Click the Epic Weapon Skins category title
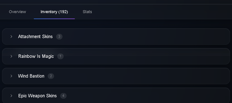This screenshot has height=103, width=232. pyautogui.click(x=37, y=96)
